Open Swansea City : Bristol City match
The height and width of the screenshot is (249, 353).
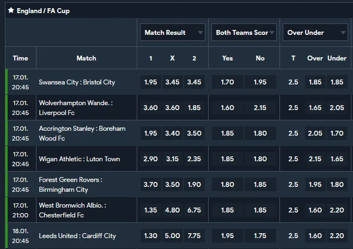coord(77,82)
